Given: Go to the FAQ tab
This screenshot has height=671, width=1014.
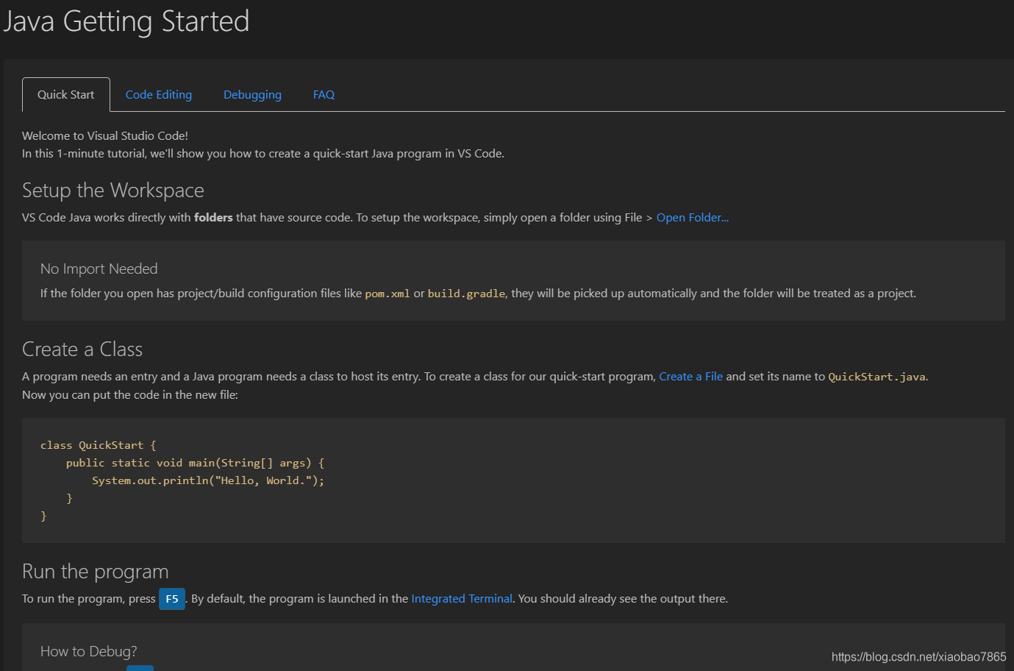Looking at the screenshot, I should [324, 95].
